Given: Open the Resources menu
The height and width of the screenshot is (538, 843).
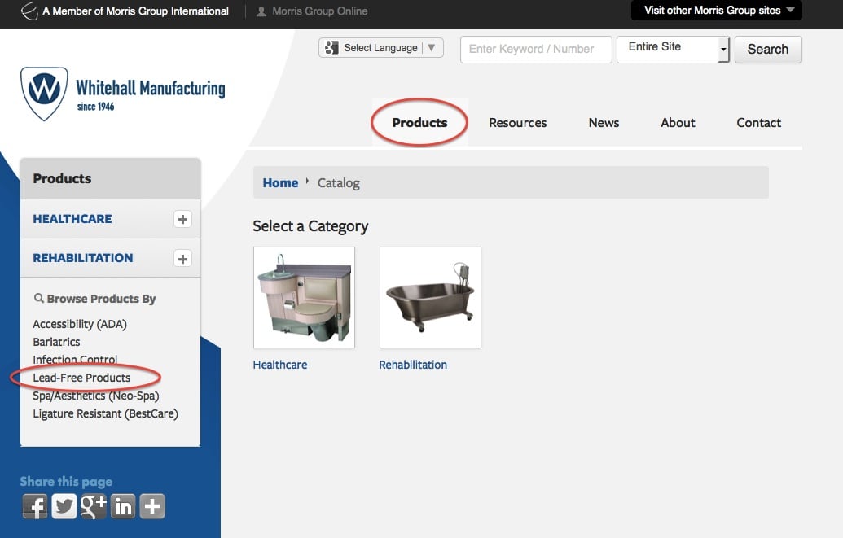Looking at the screenshot, I should click(x=518, y=123).
